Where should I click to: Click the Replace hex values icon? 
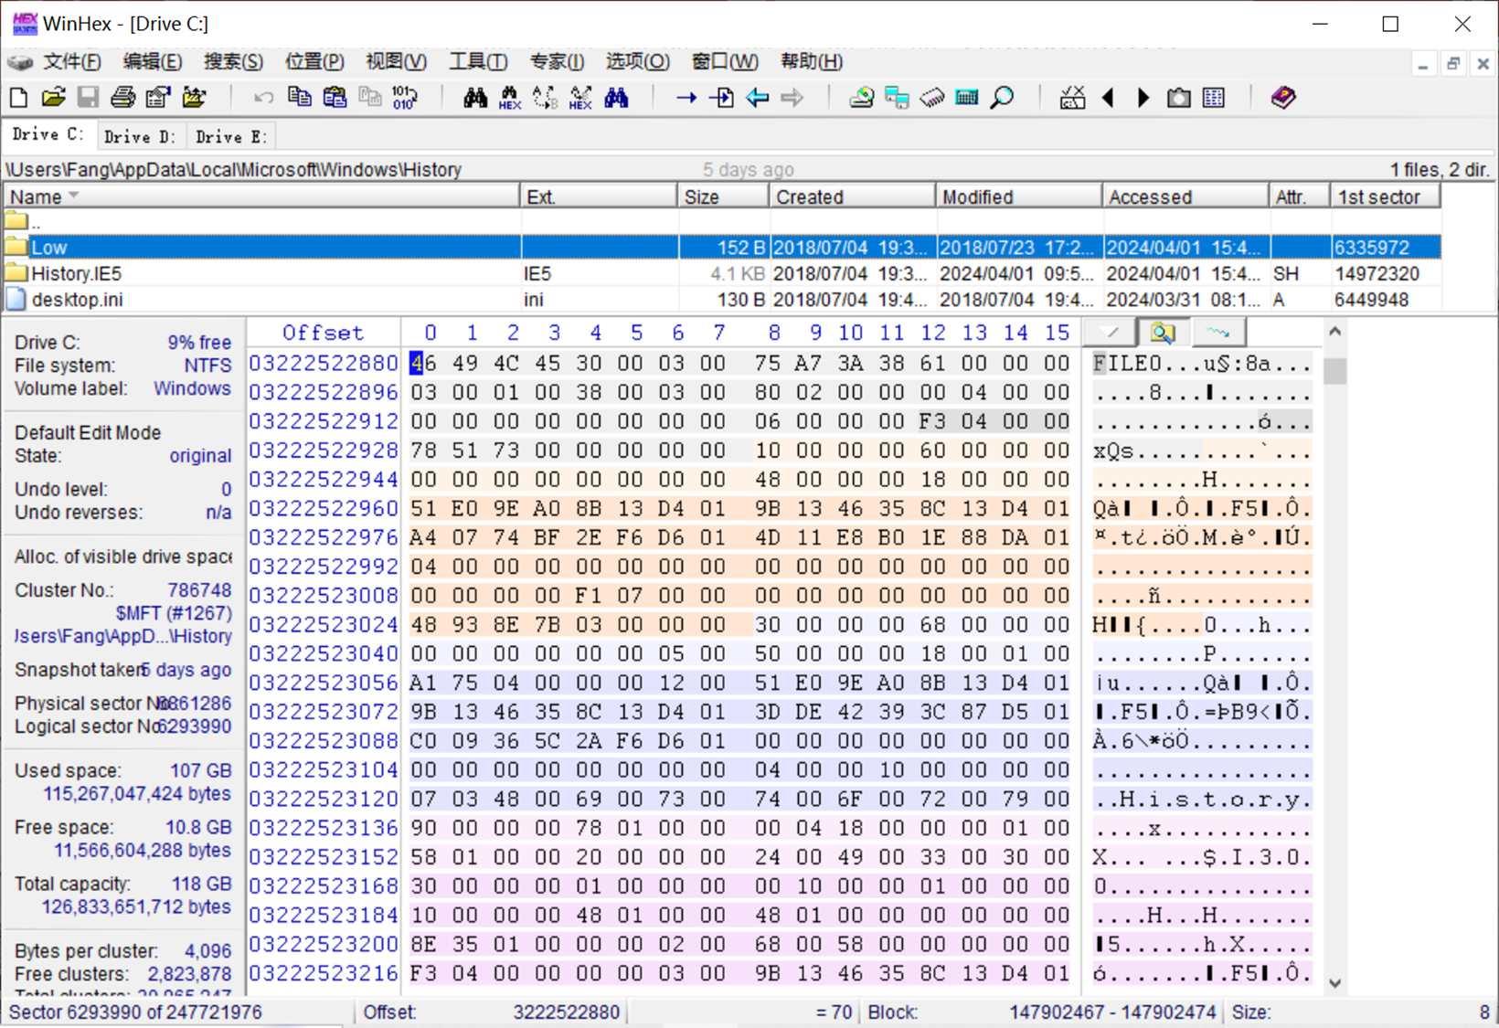coord(580,97)
